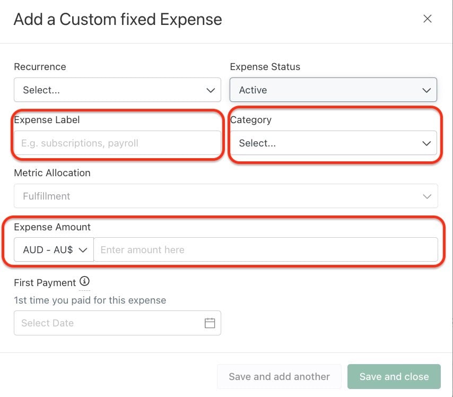Click the First Payment info icon

(85, 281)
